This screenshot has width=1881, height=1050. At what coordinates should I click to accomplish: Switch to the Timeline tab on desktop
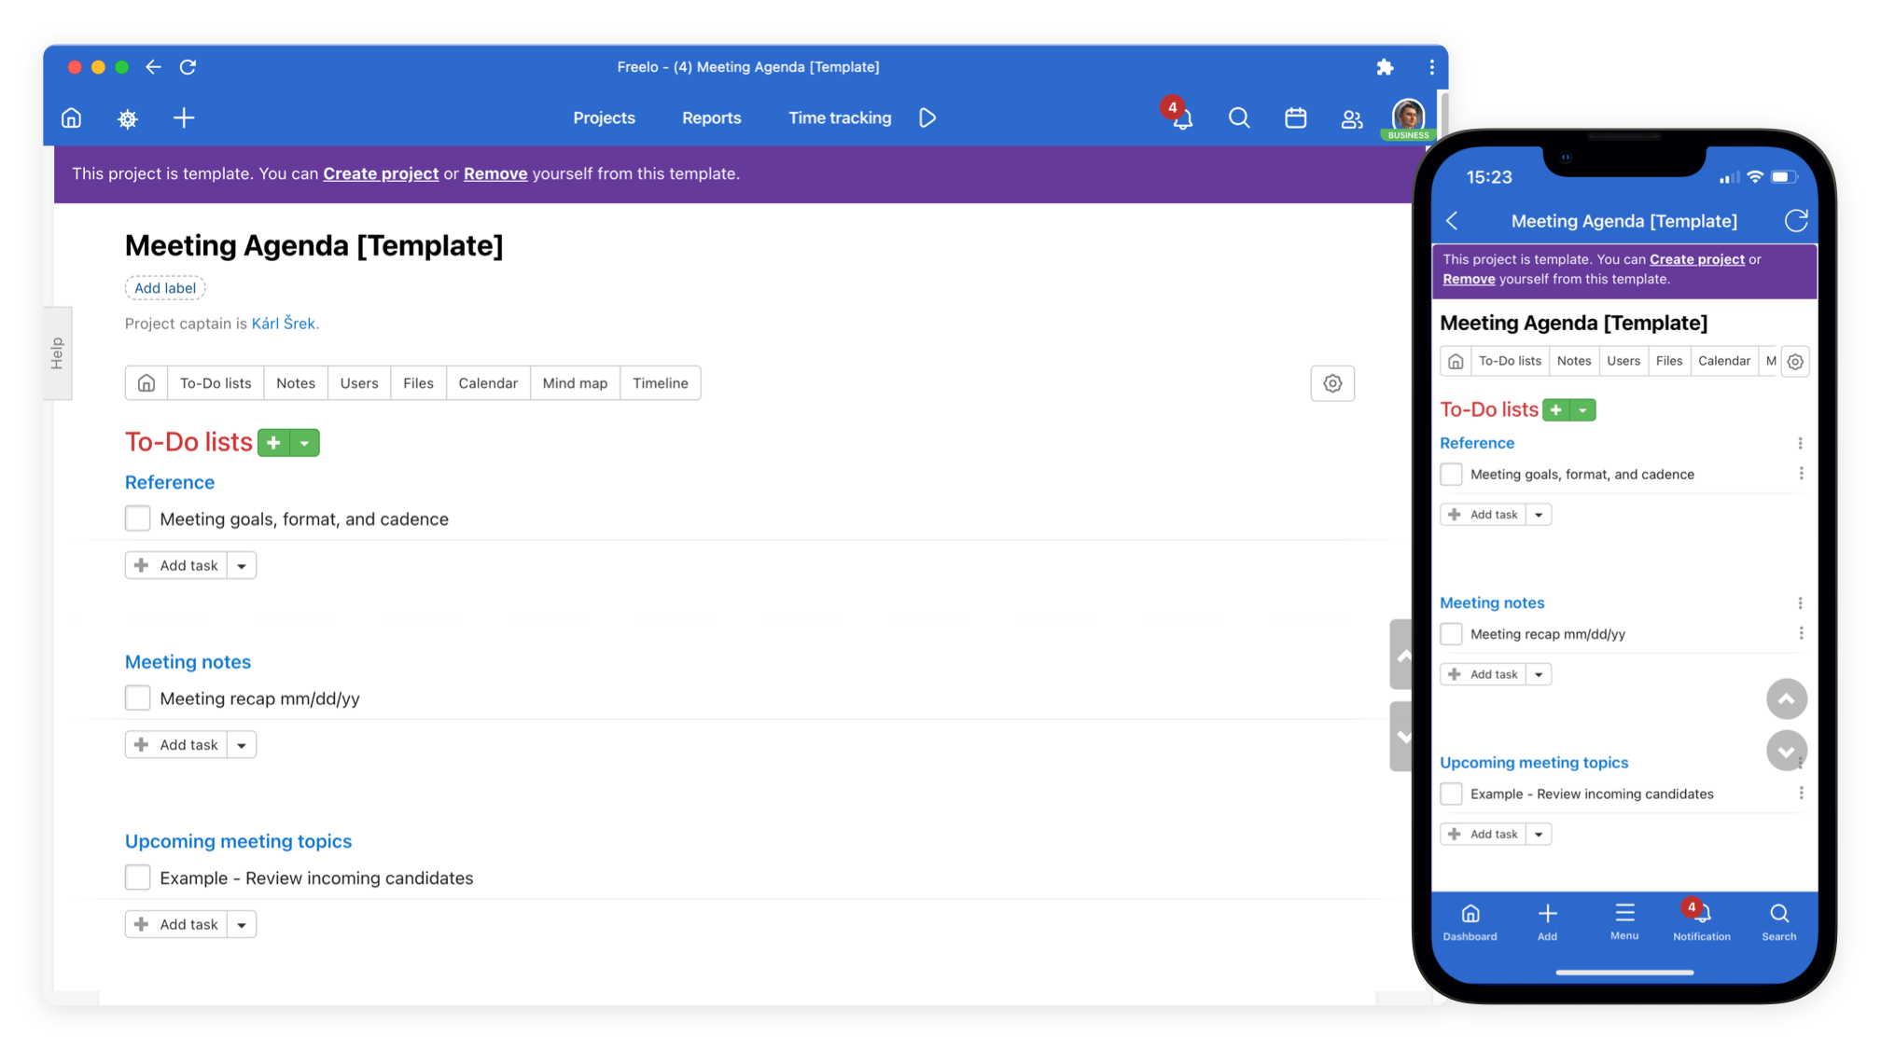[660, 383]
